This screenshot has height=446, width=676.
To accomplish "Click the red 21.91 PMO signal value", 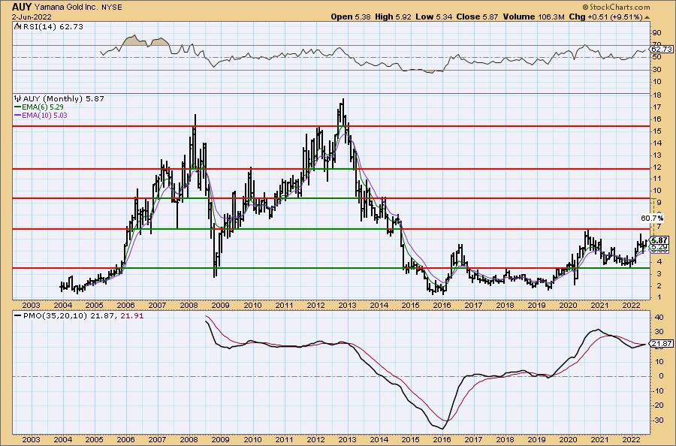I will click(x=132, y=316).
